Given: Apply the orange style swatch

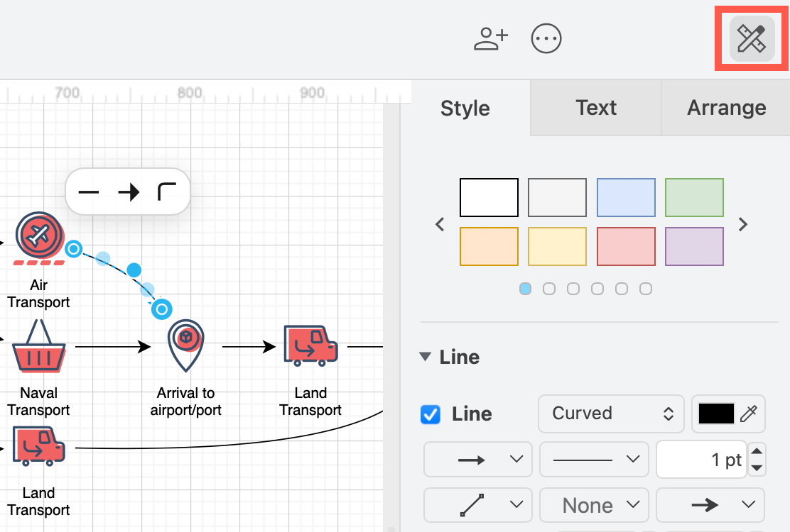Looking at the screenshot, I should pos(489,246).
